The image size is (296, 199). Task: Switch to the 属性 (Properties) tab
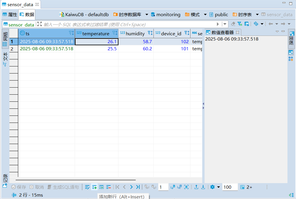(x=10, y=14)
